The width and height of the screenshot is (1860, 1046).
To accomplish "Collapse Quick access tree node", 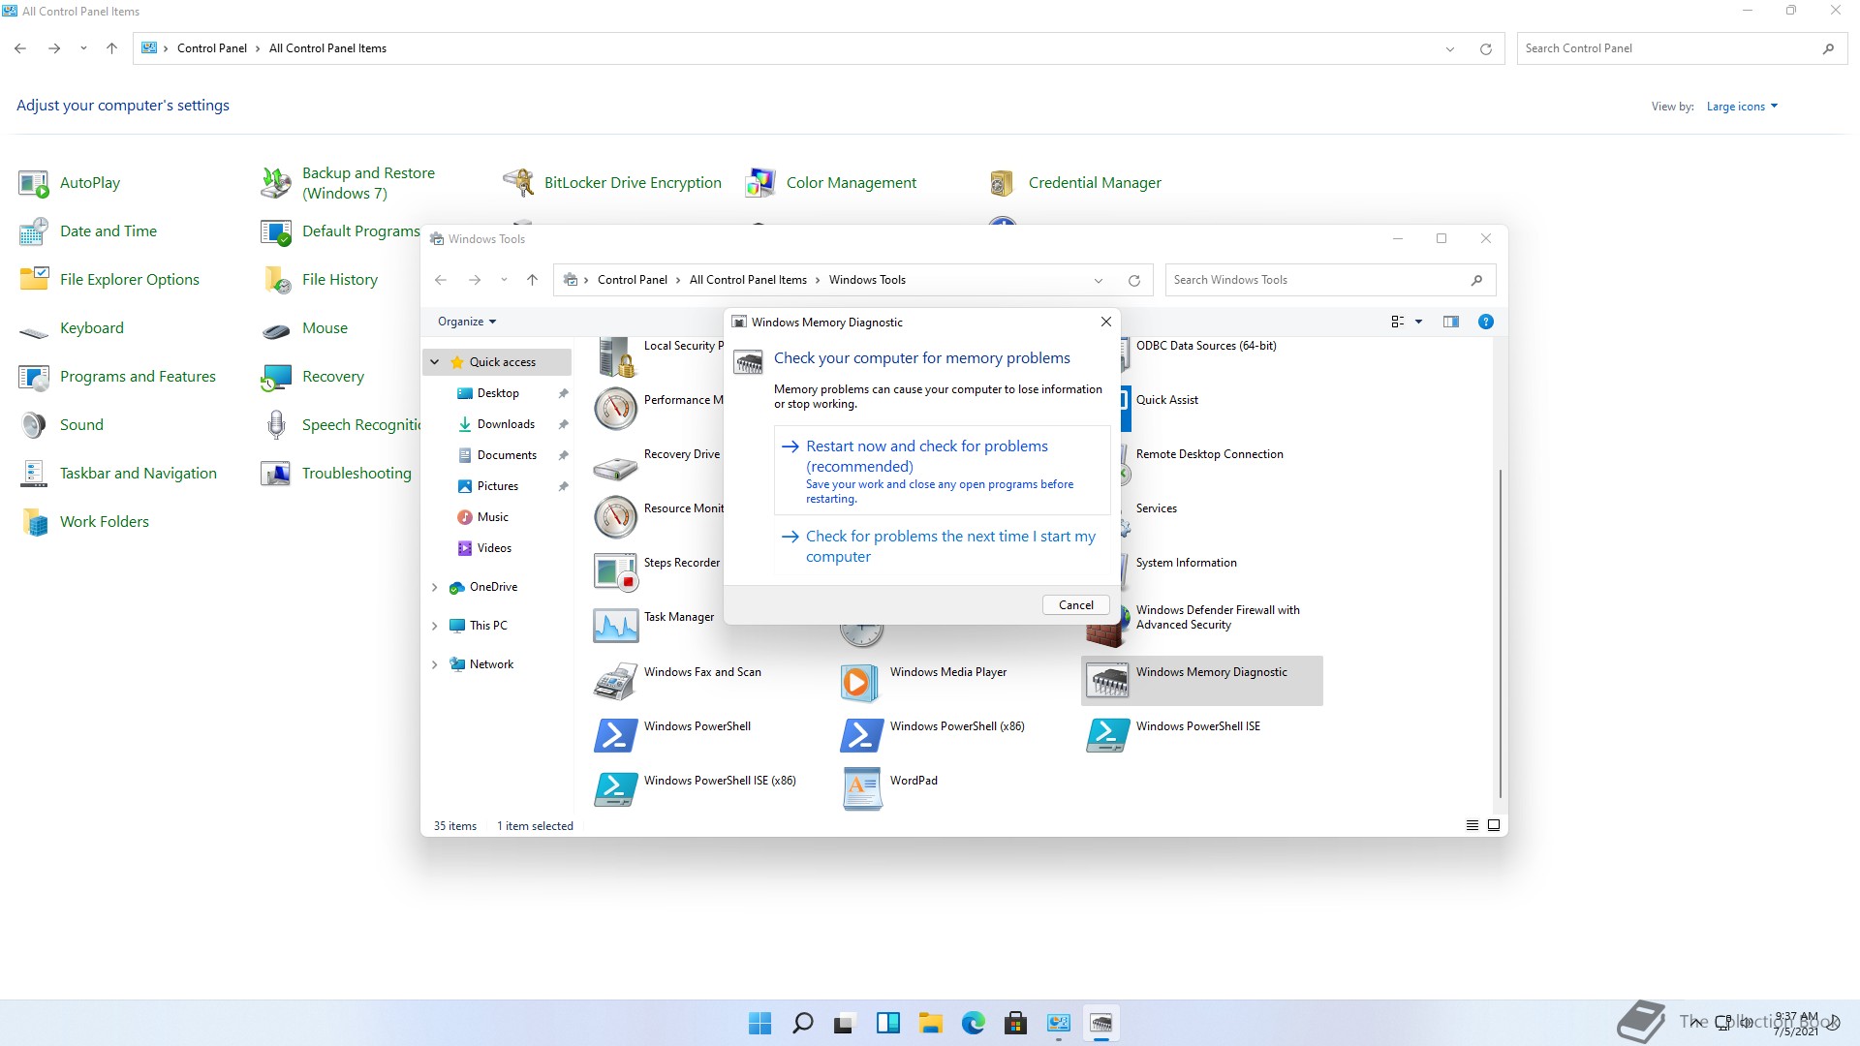I will 434,362.
